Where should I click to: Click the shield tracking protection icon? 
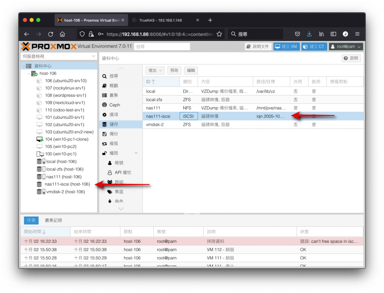pyautogui.click(x=82, y=34)
